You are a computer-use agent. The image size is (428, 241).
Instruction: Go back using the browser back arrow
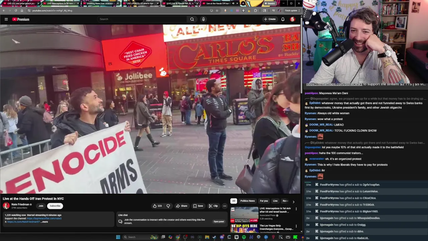4,10
